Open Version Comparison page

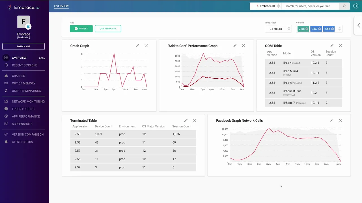tap(28, 134)
